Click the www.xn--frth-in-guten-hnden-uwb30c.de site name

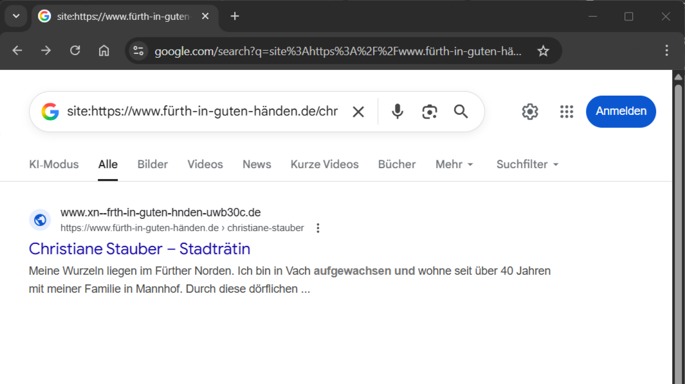click(x=160, y=213)
